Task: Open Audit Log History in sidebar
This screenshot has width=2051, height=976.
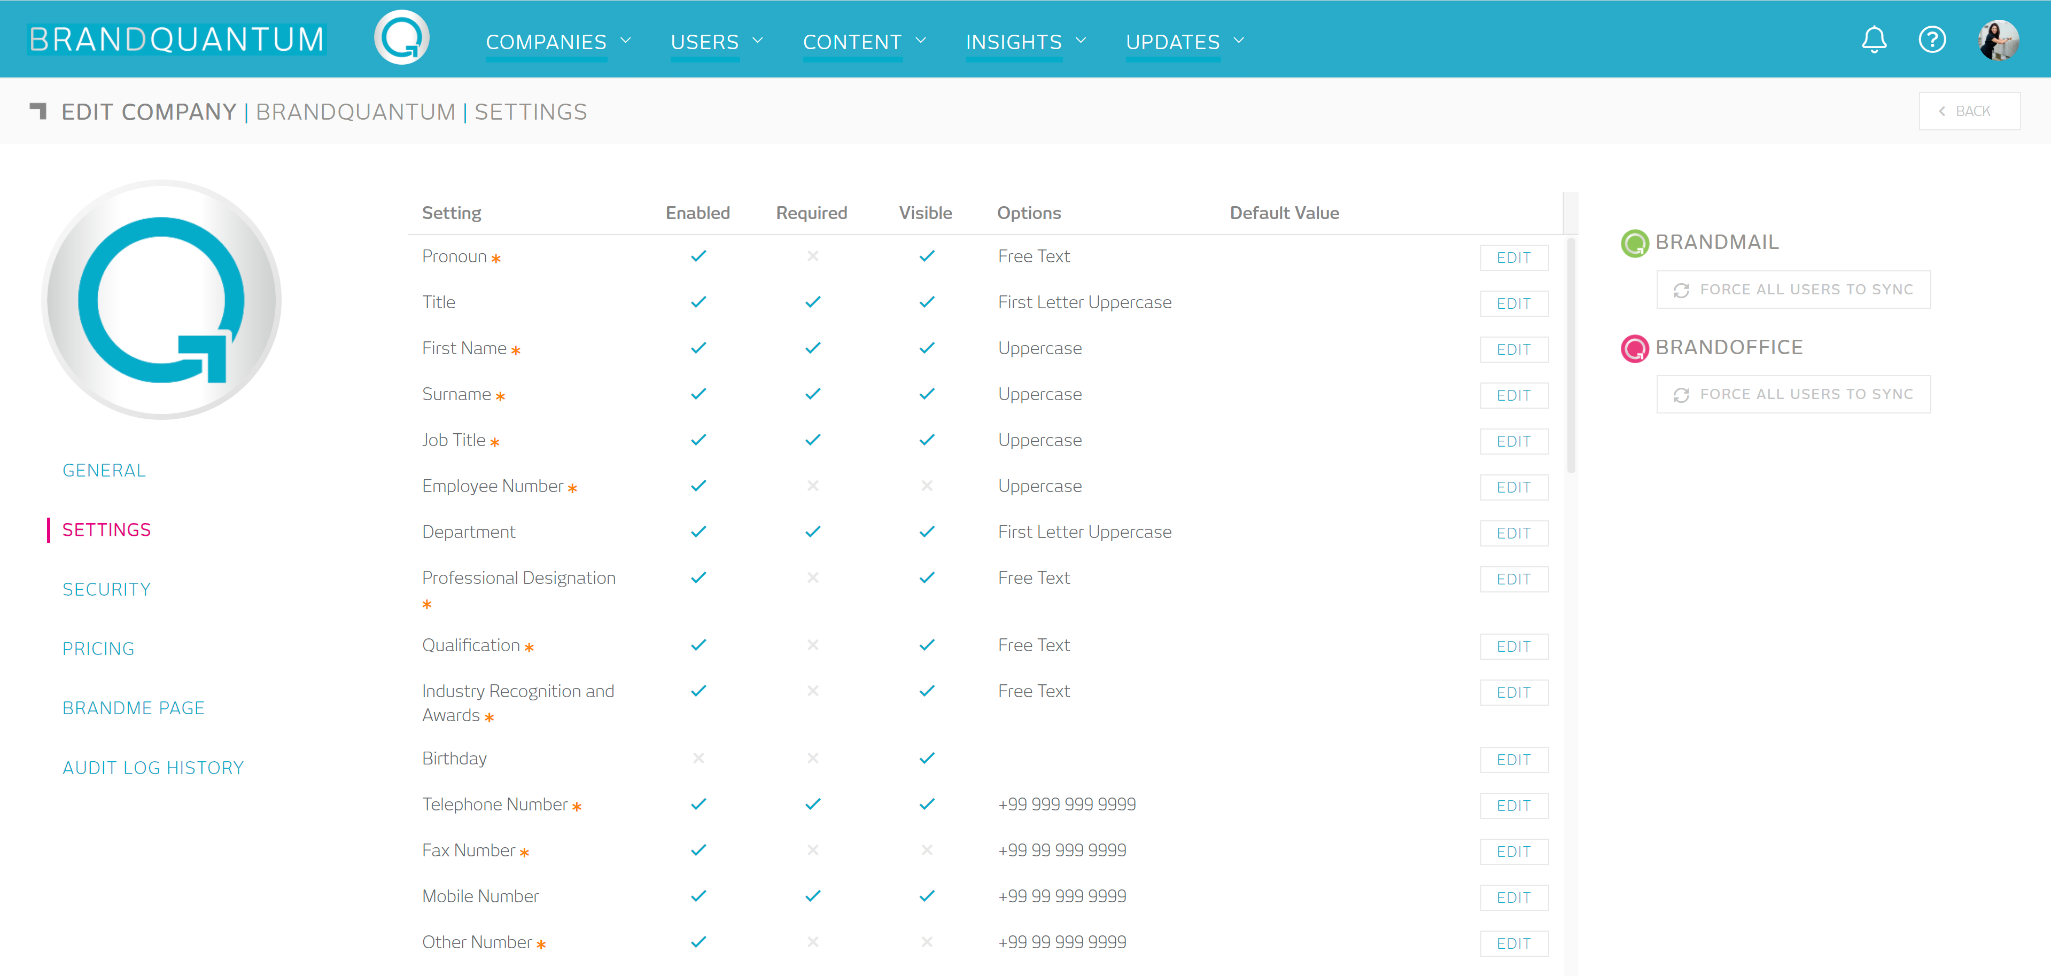Action: tap(153, 768)
